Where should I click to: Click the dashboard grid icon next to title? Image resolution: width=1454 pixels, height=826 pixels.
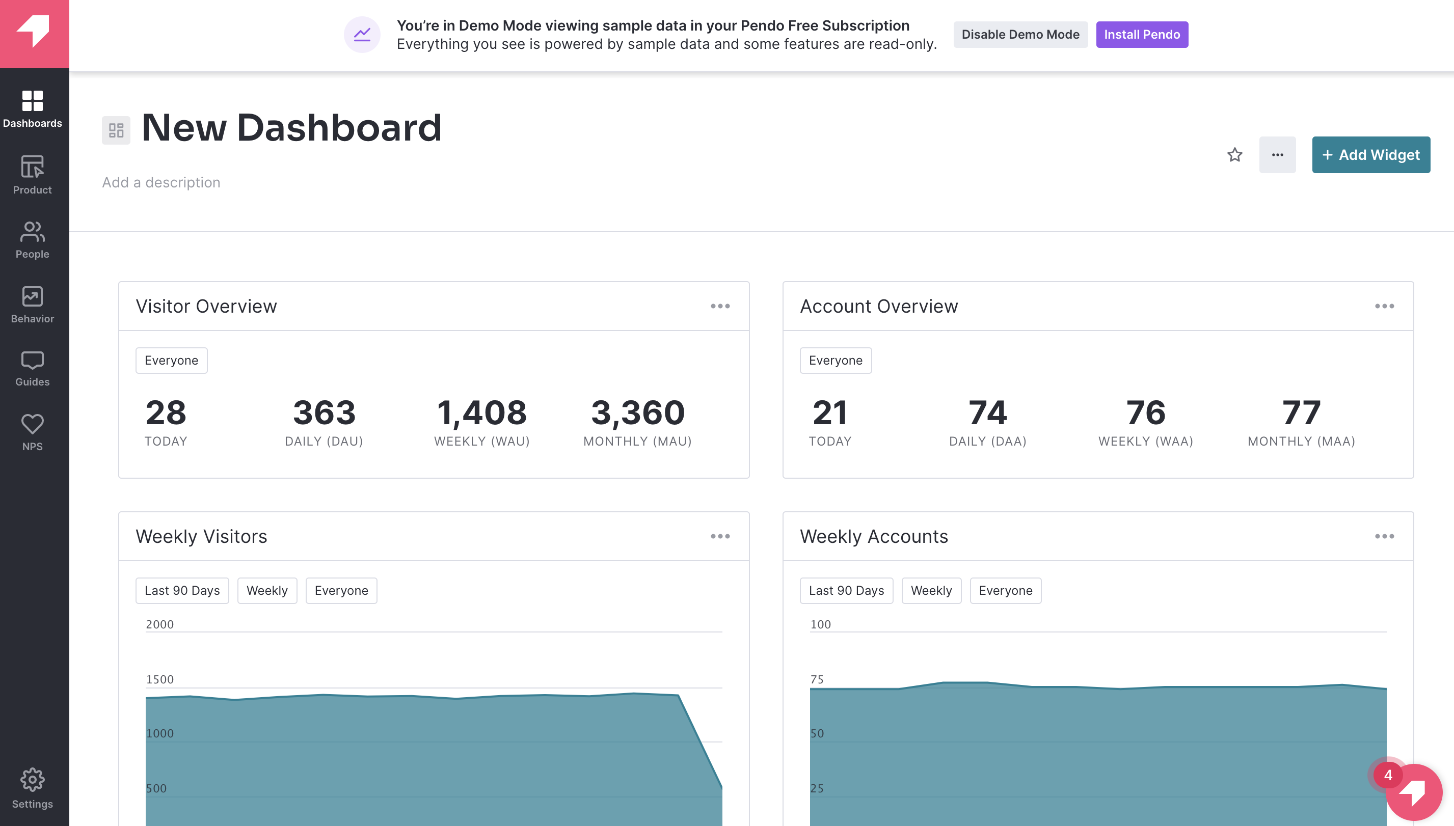point(116,128)
